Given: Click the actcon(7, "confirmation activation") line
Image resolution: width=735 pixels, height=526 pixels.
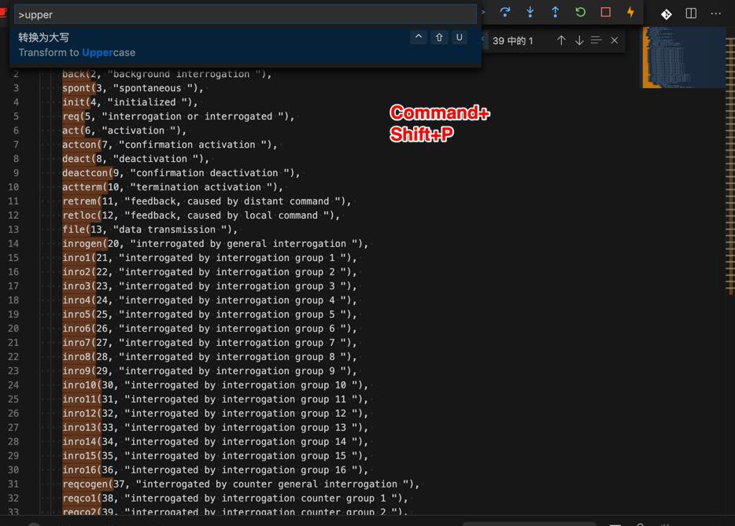Looking at the screenshot, I should [170, 144].
